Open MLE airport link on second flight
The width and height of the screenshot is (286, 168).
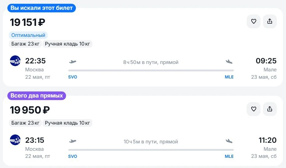click(229, 156)
